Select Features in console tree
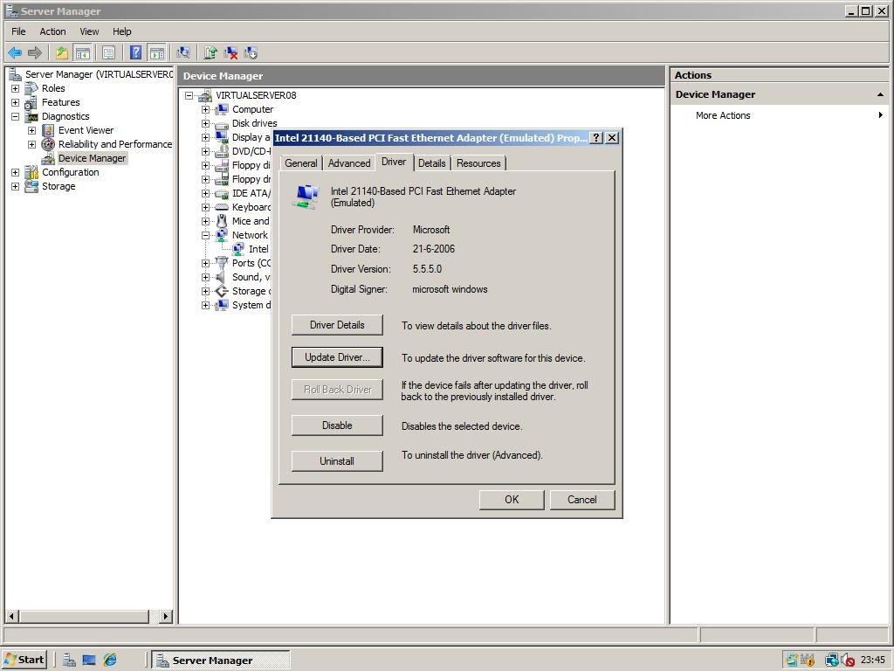Image resolution: width=894 pixels, height=671 pixels. 60,103
